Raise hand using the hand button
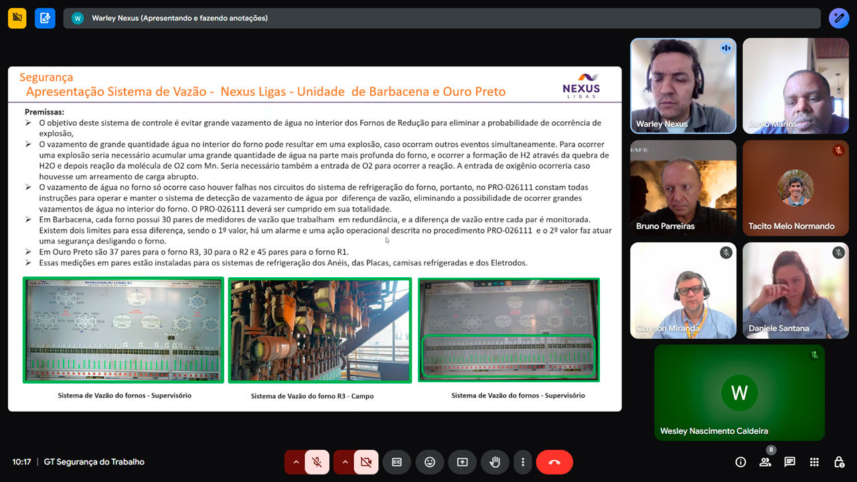The width and height of the screenshot is (857, 482). [495, 462]
